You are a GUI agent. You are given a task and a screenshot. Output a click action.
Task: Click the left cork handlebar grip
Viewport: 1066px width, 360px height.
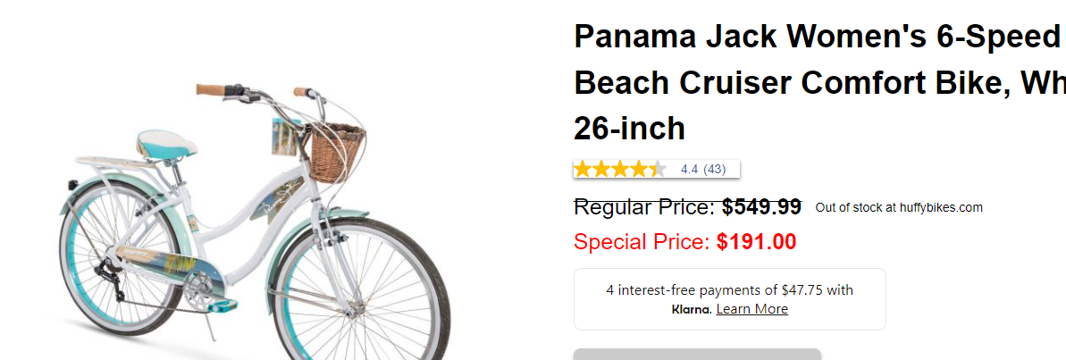coord(212,89)
